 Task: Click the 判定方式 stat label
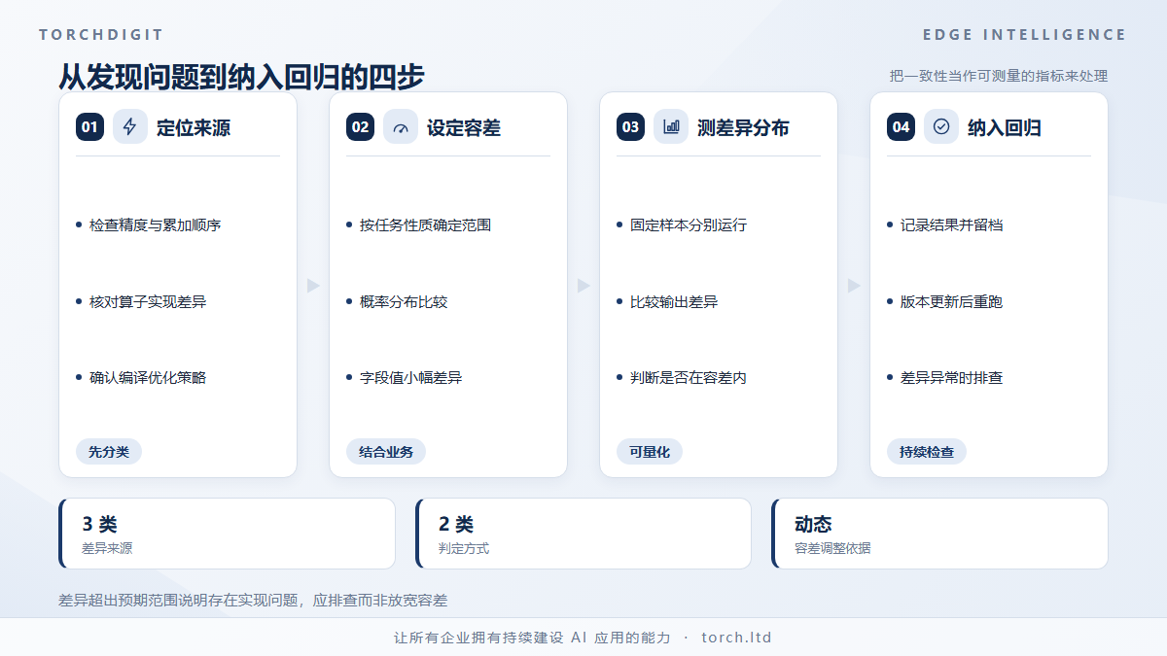(464, 548)
